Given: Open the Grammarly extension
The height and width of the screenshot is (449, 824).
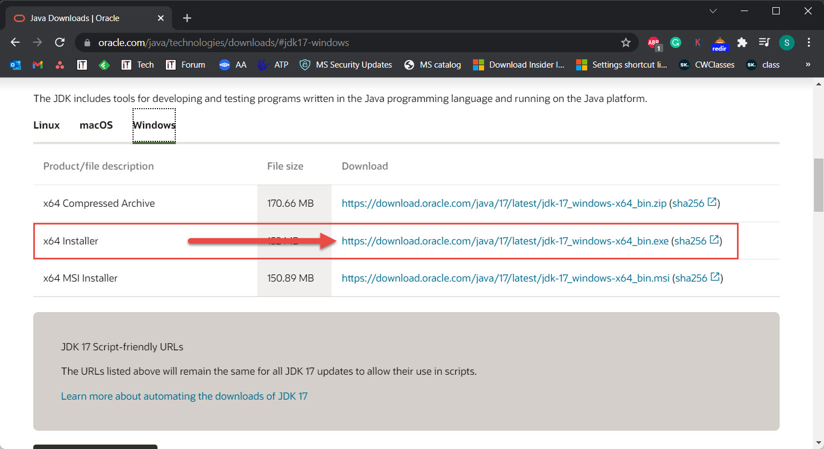Looking at the screenshot, I should pos(675,42).
